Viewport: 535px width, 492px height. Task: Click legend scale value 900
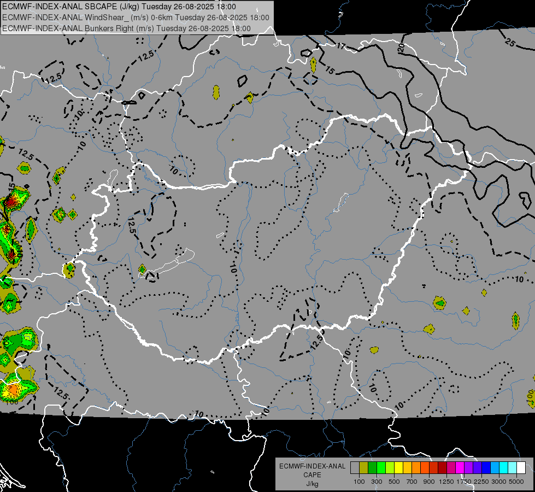point(429,482)
